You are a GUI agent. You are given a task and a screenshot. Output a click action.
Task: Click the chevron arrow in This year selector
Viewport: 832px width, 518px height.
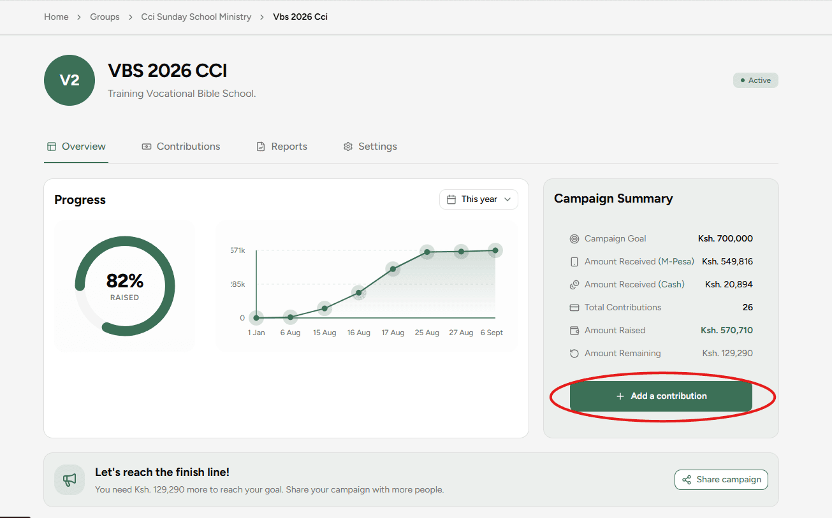(x=507, y=199)
